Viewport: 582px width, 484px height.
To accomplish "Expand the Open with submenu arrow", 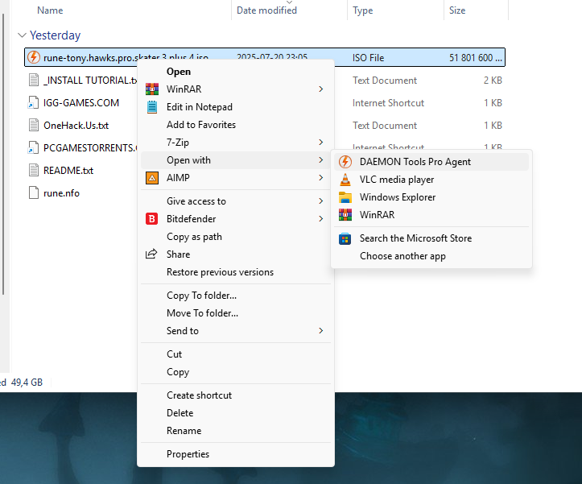I will point(320,160).
